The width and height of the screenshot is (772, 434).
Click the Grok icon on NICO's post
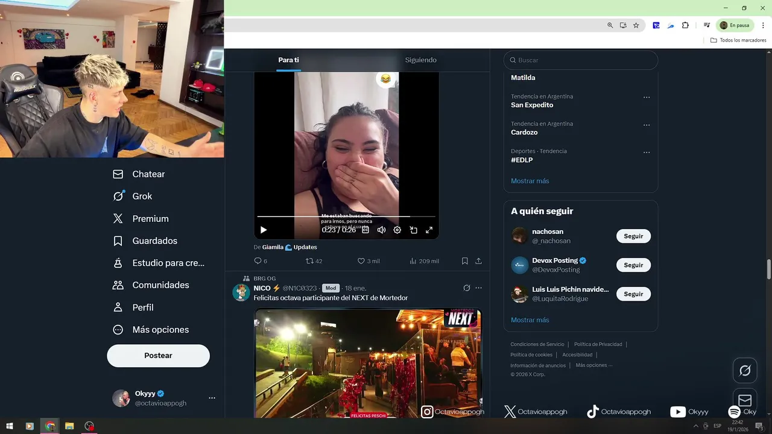click(466, 288)
